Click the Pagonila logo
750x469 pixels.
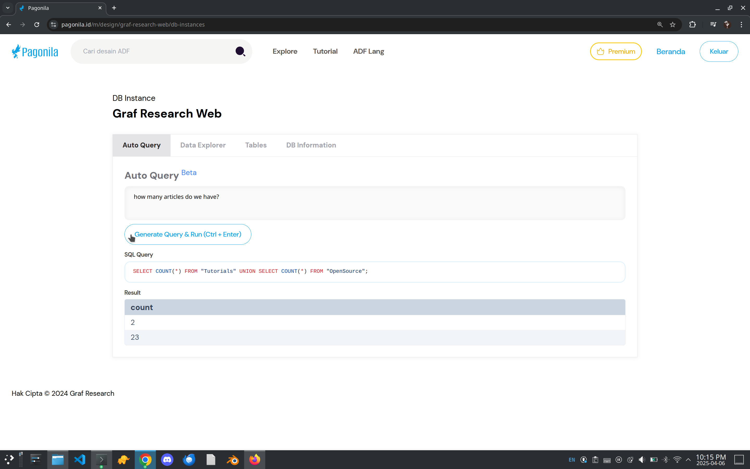coord(35,52)
